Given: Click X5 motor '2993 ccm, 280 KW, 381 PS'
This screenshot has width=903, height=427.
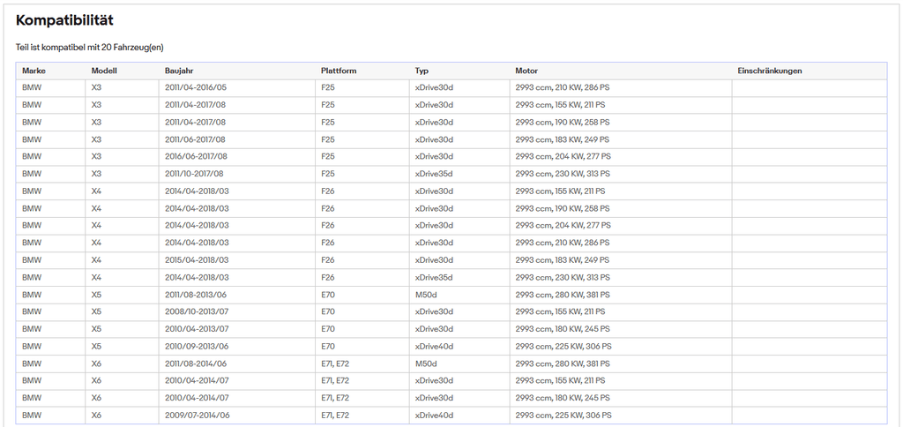Looking at the screenshot, I should (x=562, y=295).
